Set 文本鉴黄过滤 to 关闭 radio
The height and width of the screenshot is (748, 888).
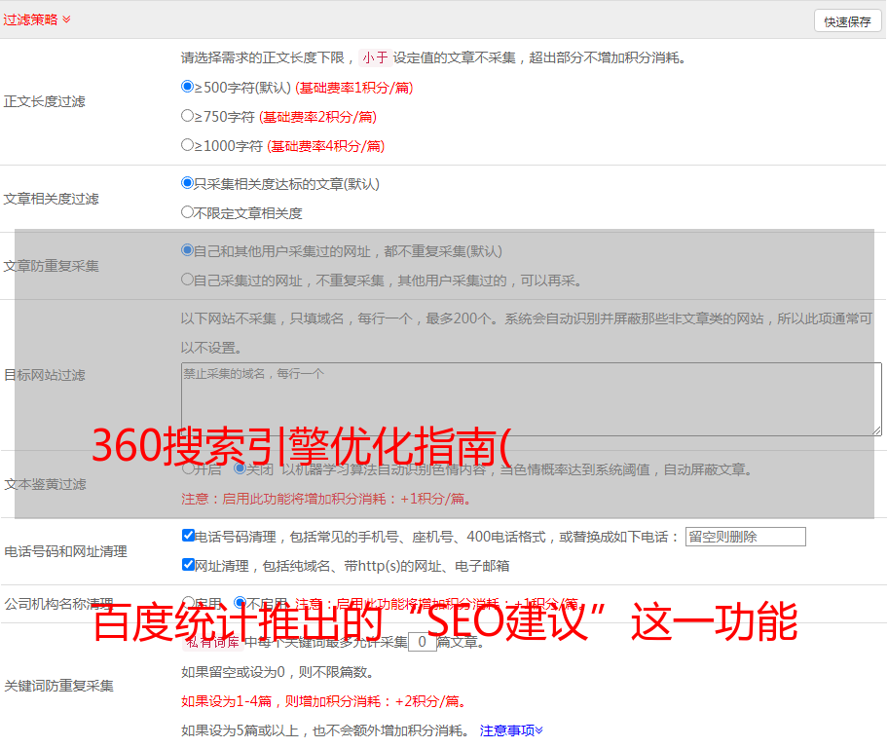(240, 468)
